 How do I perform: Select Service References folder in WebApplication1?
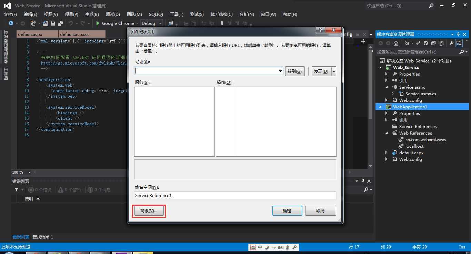[x=418, y=126]
